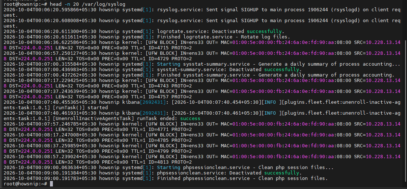Viewport: 407px width, 189px height.
Task: Click the green 'successfully' in the logrotate.service line
Action: [264, 32]
